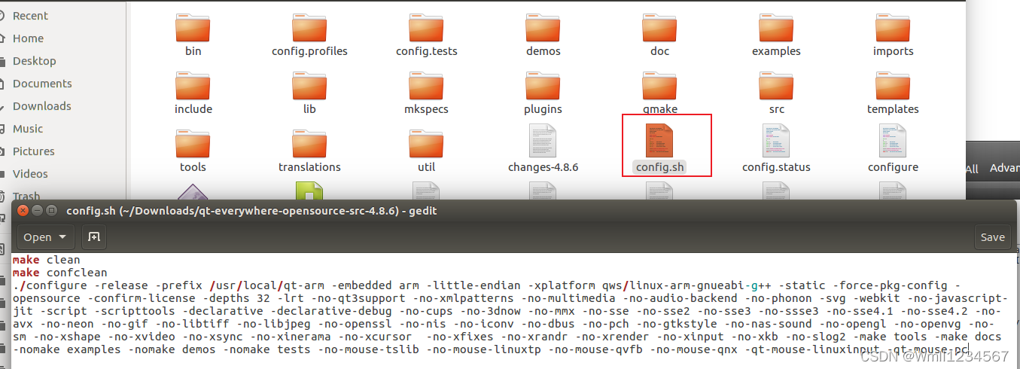This screenshot has width=1020, height=369.
Task: Open the qmake folder
Action: tap(659, 92)
